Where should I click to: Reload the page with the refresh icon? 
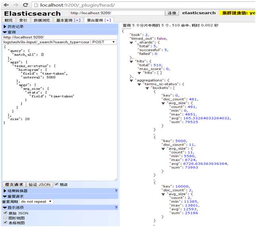pos(25,5)
